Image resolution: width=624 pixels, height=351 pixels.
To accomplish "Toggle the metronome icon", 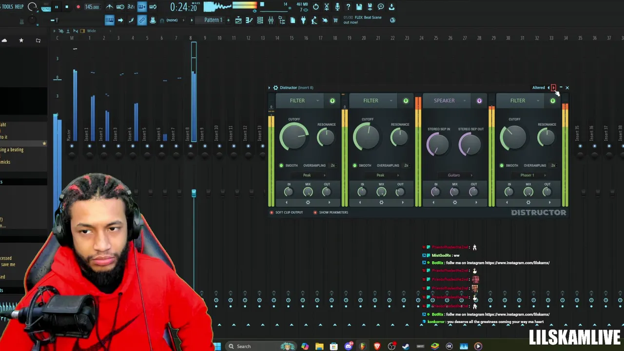I will 110,7.
